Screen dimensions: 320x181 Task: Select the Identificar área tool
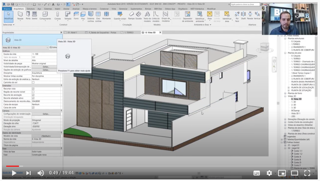coord(227,17)
